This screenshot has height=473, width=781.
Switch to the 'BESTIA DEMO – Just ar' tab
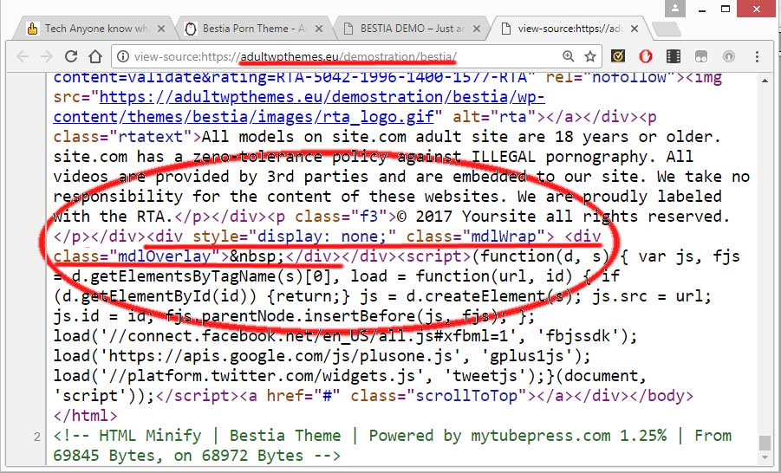(412, 29)
